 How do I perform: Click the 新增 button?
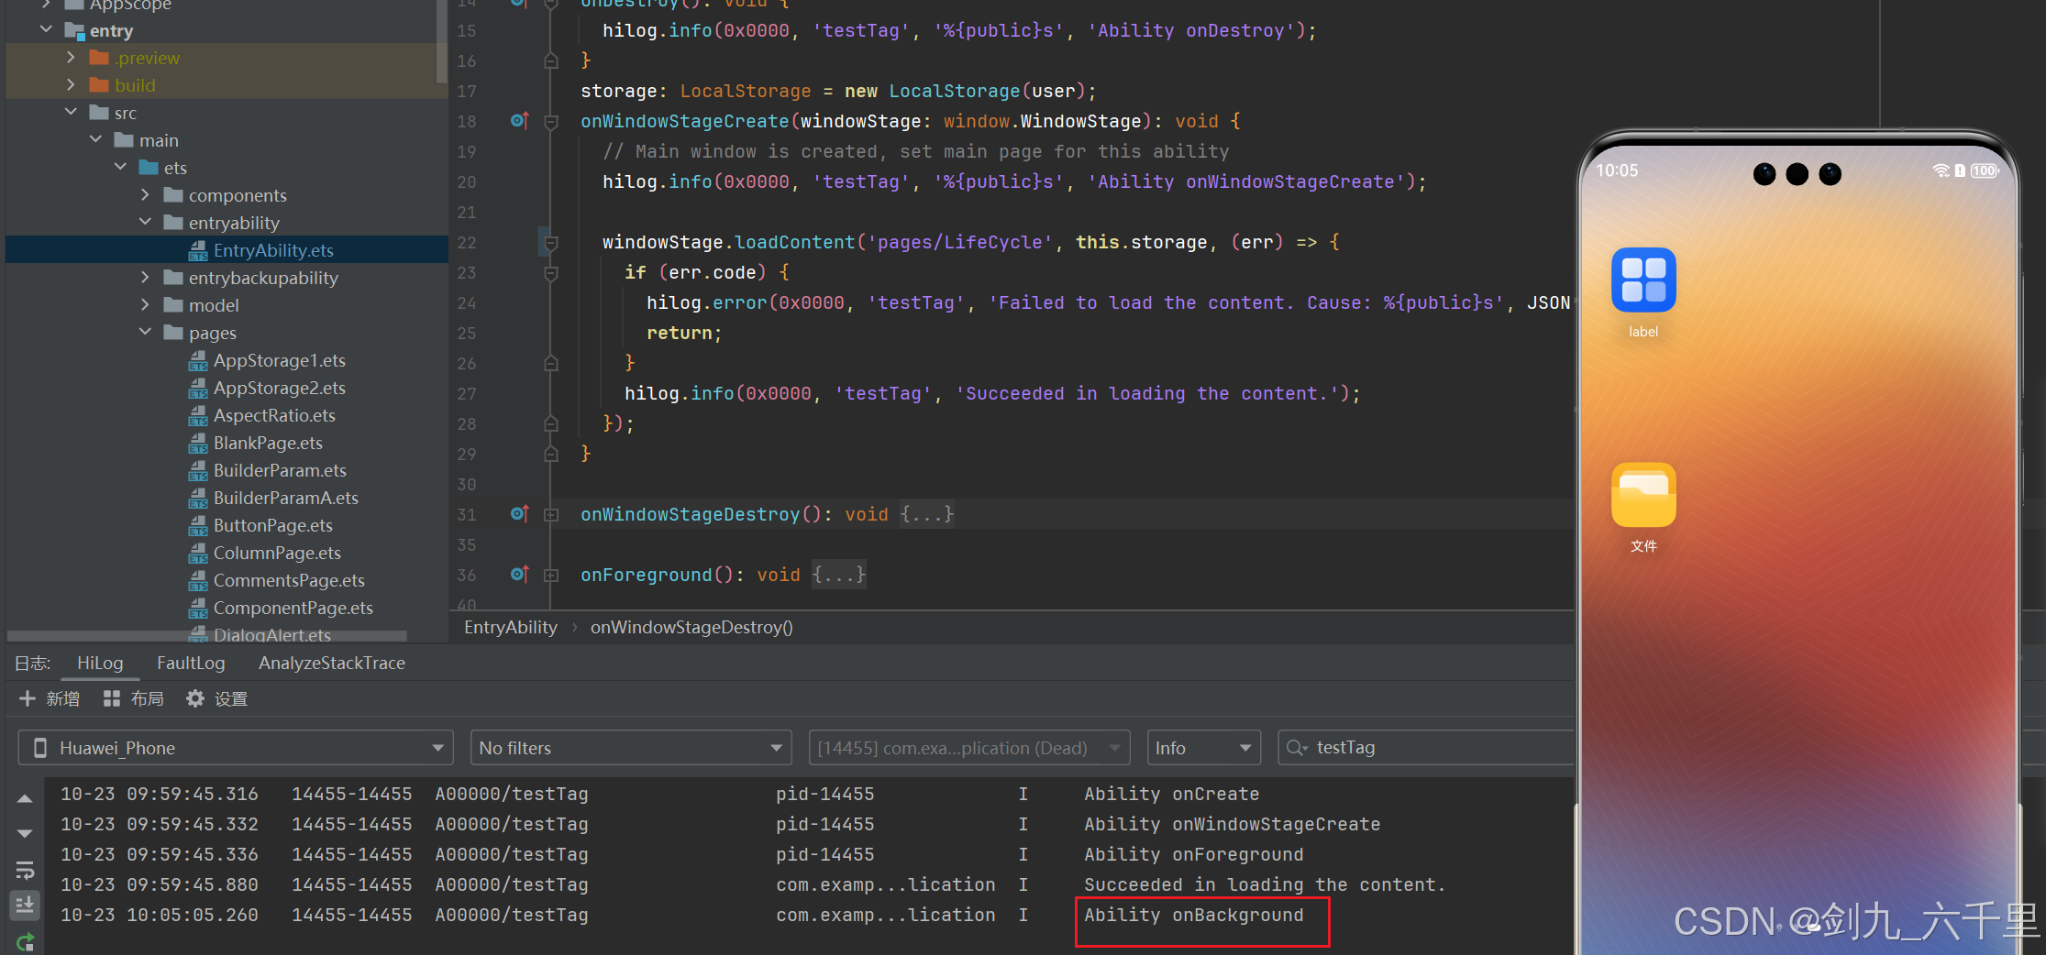[50, 698]
